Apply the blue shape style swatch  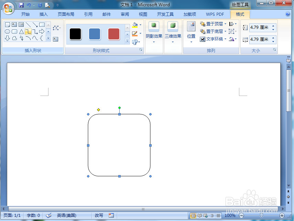point(95,34)
